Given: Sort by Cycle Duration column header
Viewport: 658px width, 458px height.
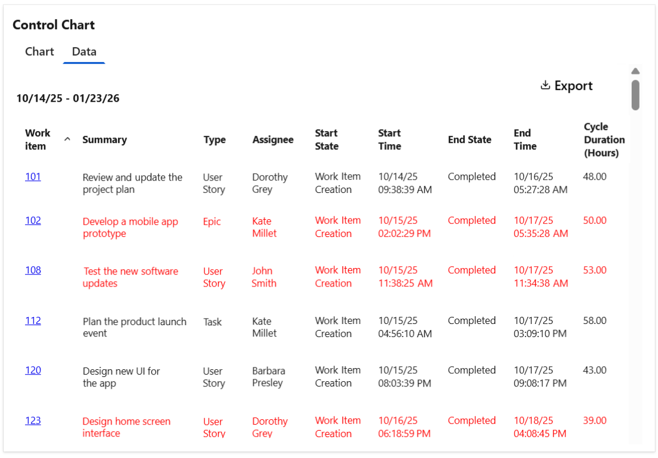Looking at the screenshot, I should (x=604, y=139).
